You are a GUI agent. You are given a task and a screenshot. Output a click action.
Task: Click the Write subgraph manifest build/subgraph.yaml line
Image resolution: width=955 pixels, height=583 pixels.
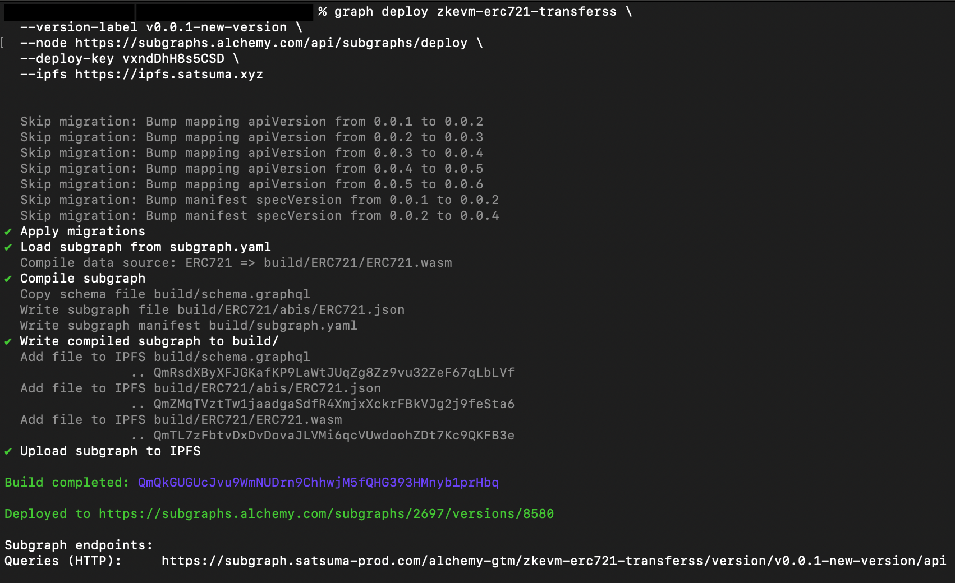pyautogui.click(x=189, y=326)
